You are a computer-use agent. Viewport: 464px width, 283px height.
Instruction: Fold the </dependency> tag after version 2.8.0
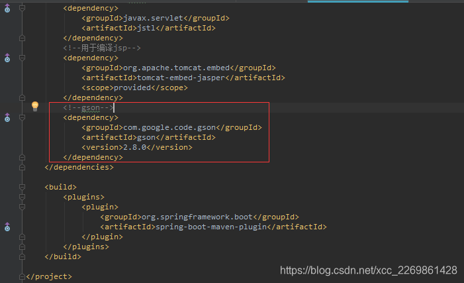pyautogui.click(x=22, y=157)
